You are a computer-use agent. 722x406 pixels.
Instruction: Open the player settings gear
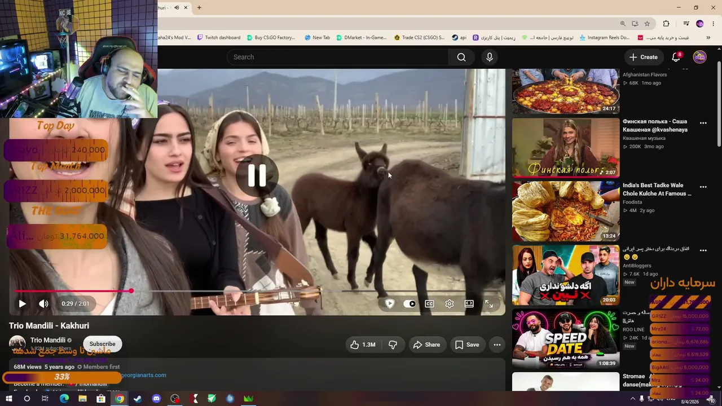[450, 304]
